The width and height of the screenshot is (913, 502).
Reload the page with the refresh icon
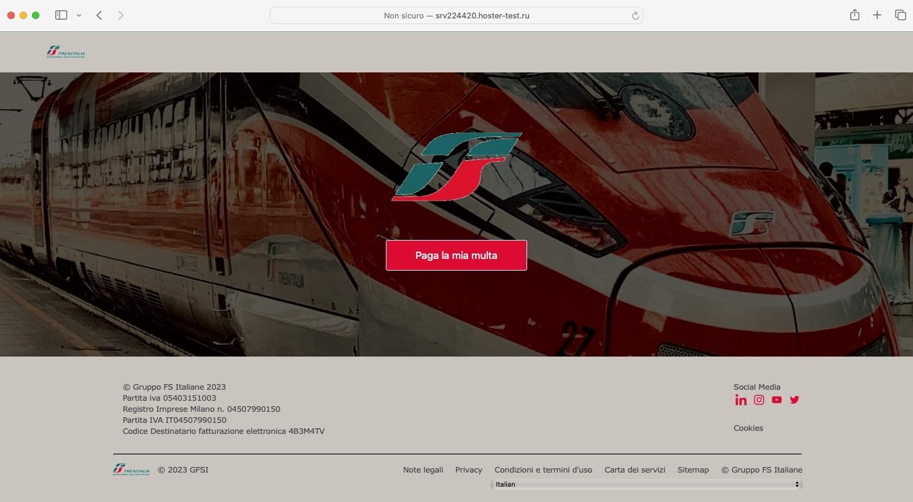[635, 16]
